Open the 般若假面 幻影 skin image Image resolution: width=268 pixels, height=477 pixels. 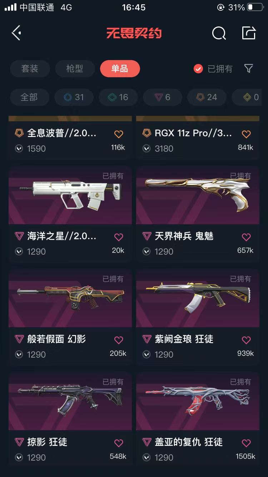(70, 298)
